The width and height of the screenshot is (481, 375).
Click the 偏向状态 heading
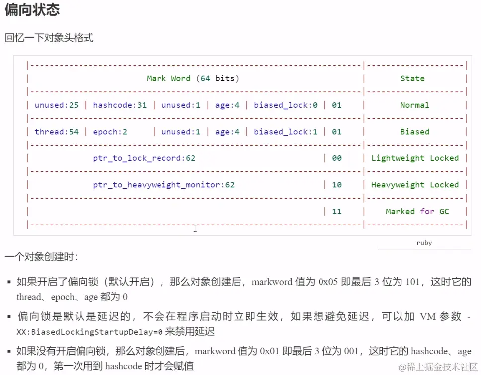point(32,9)
